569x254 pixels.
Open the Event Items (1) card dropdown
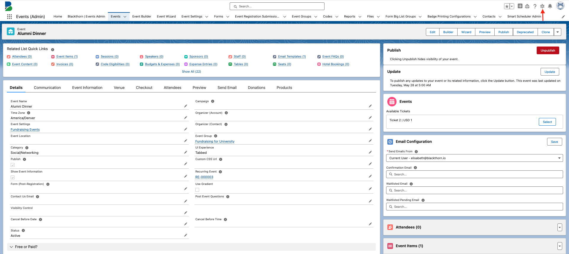coord(560,246)
